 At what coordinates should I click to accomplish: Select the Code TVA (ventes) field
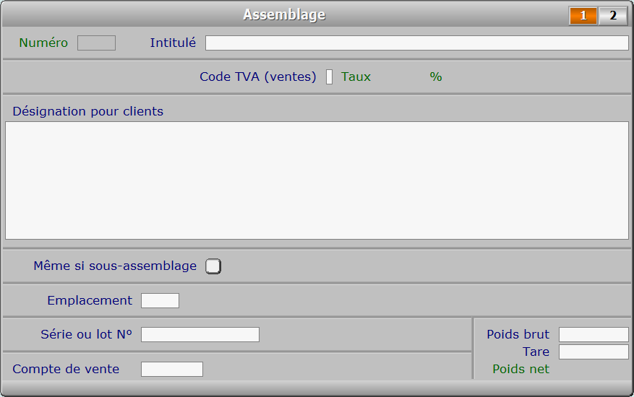pos(329,77)
